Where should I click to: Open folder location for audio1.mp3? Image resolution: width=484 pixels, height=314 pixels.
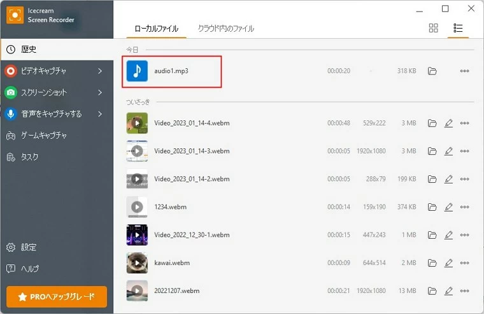click(432, 71)
